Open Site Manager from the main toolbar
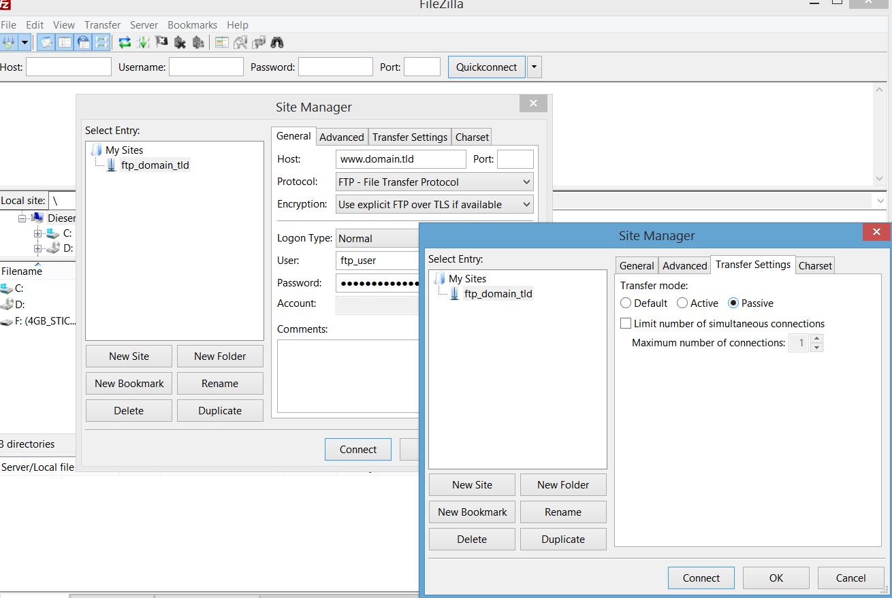892x598 pixels. (8, 42)
